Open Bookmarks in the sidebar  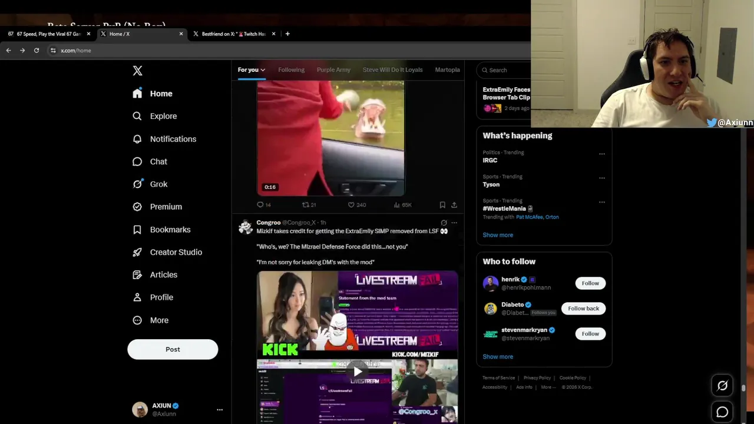point(161,230)
